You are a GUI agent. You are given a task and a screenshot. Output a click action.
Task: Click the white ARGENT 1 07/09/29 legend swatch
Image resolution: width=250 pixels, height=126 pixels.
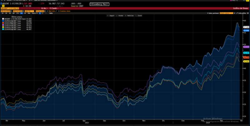pos(2,19)
